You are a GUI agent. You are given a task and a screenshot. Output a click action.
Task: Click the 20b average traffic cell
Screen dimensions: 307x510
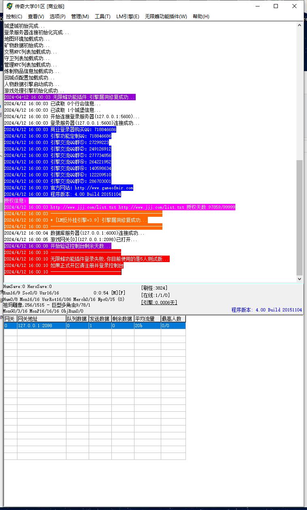tap(147, 326)
